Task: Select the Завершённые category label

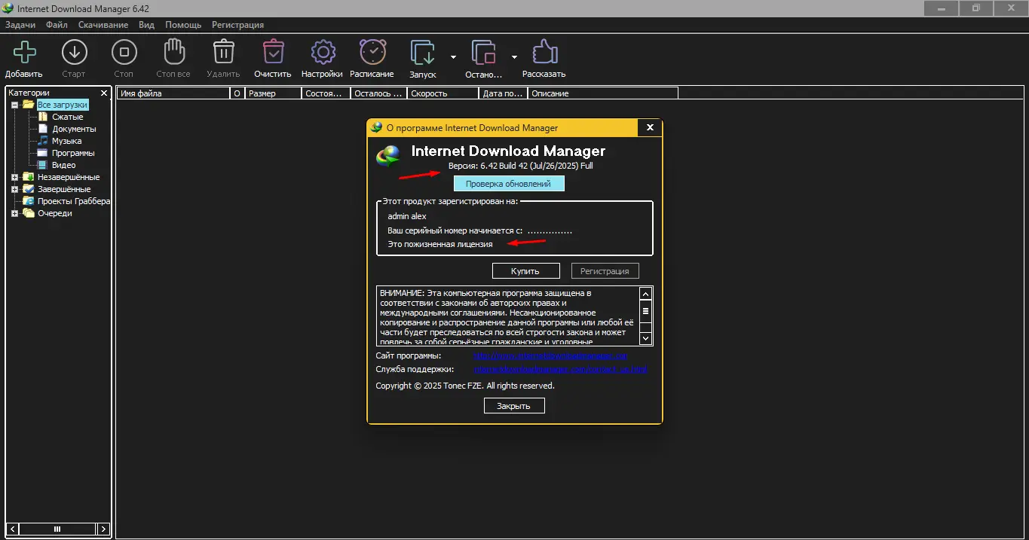Action: tap(64, 189)
